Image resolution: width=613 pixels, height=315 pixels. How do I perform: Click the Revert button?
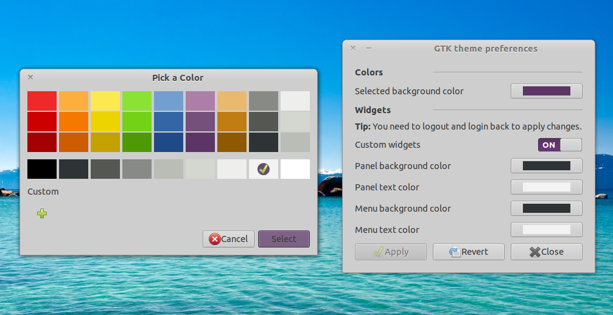pyautogui.click(x=468, y=252)
